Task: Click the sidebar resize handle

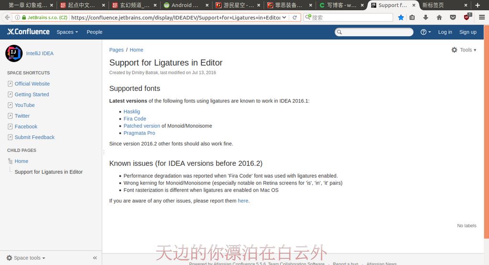Action: 104,153
